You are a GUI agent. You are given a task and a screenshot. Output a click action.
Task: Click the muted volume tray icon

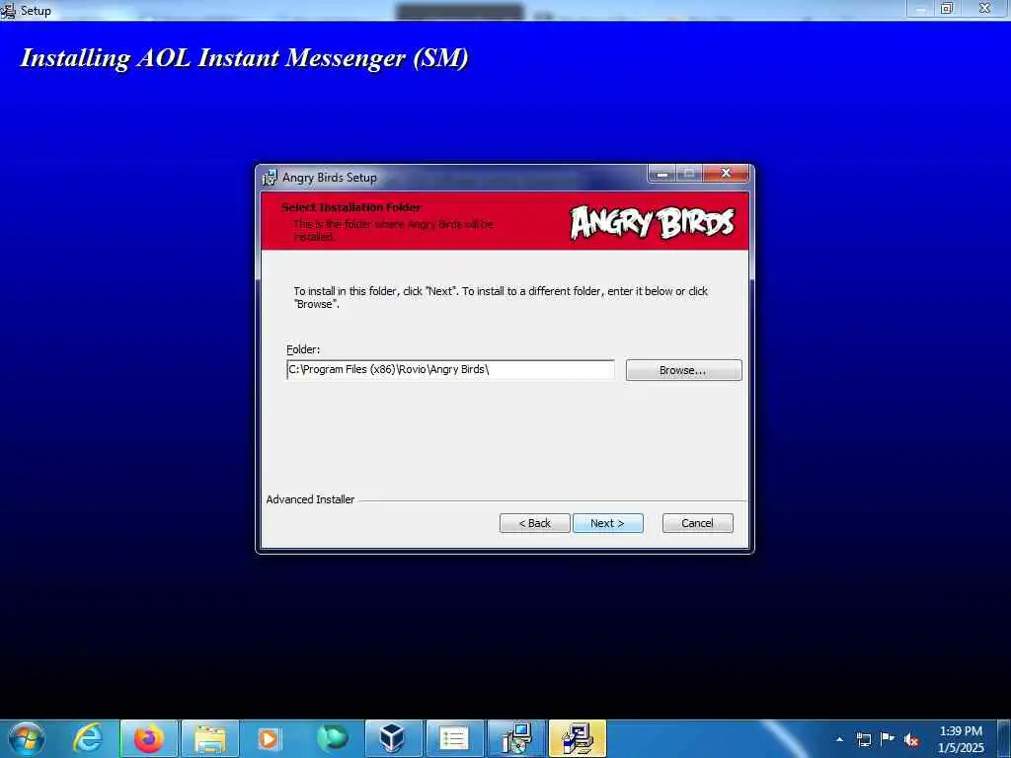(x=911, y=740)
